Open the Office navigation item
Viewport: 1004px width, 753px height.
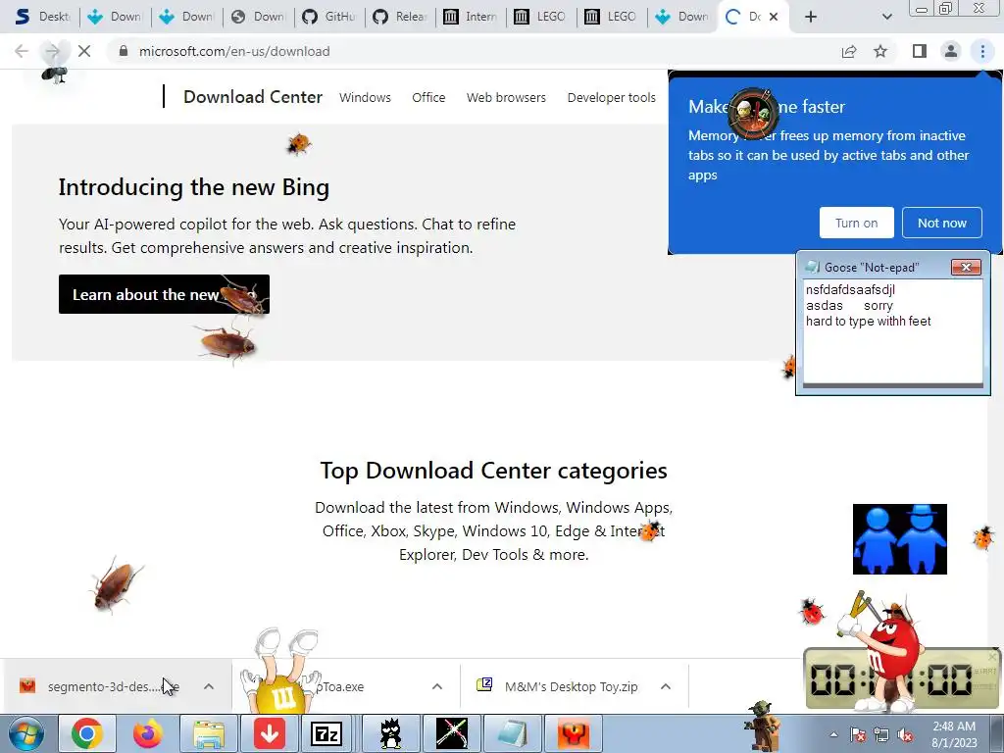coord(428,97)
